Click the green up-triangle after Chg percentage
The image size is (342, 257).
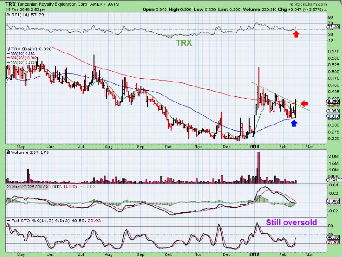[325, 10]
